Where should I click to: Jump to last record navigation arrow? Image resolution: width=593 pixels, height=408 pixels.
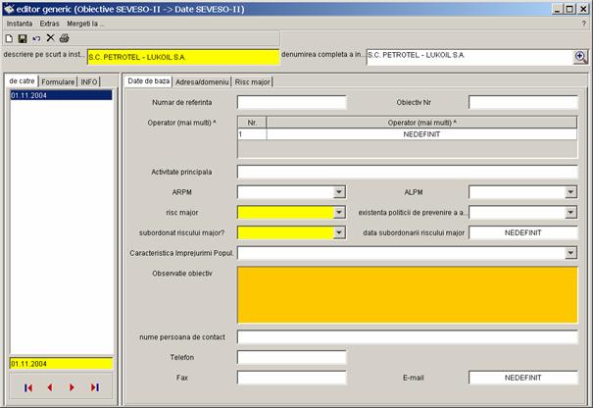(94, 387)
